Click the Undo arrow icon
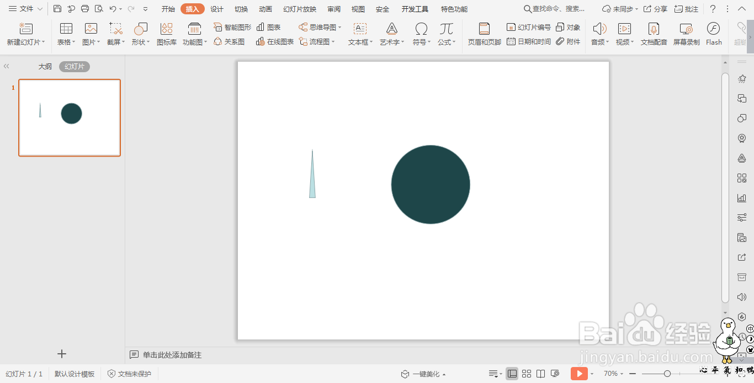The height and width of the screenshot is (383, 754). click(x=113, y=9)
